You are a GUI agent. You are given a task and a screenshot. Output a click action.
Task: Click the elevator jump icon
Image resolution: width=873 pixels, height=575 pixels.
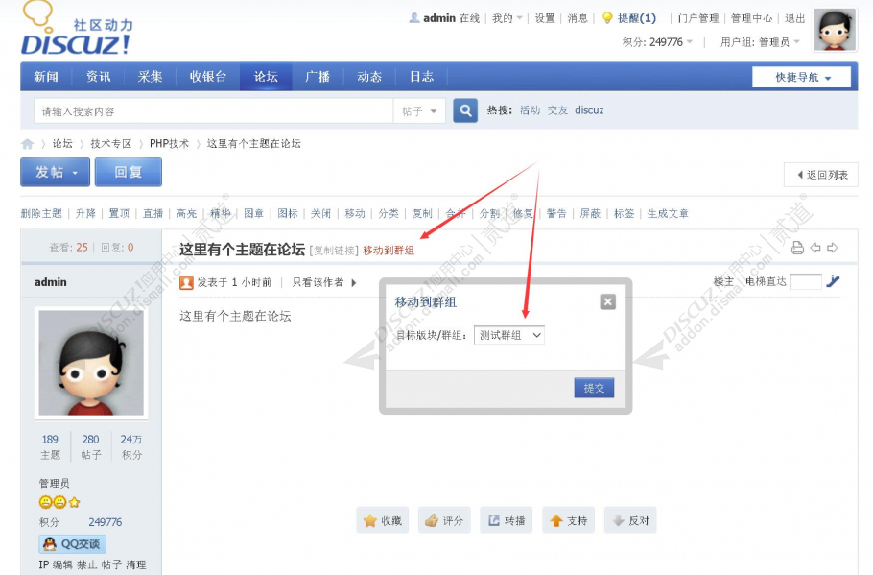click(x=833, y=281)
